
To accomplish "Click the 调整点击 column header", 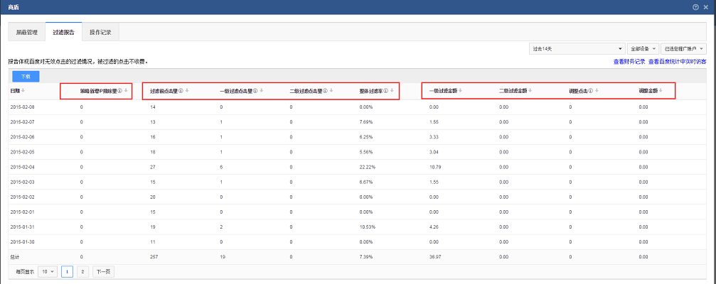I will click(x=578, y=91).
